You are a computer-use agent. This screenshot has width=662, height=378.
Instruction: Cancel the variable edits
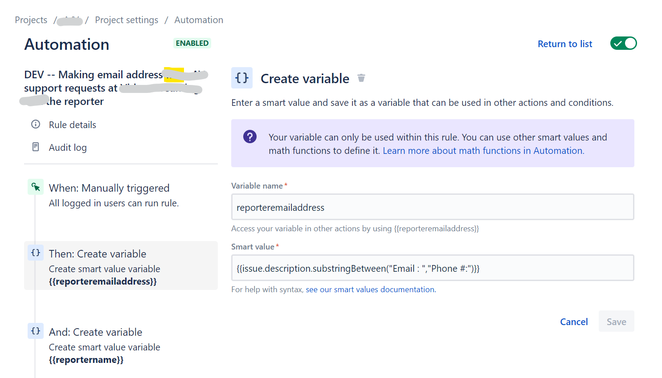pos(574,322)
